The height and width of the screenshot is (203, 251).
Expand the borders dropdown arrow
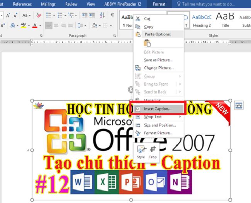pos(111,25)
